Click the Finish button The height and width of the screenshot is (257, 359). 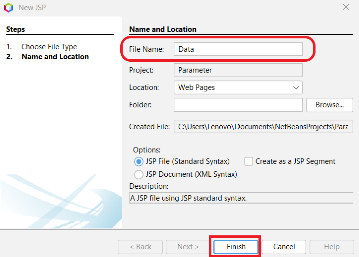coord(236,247)
